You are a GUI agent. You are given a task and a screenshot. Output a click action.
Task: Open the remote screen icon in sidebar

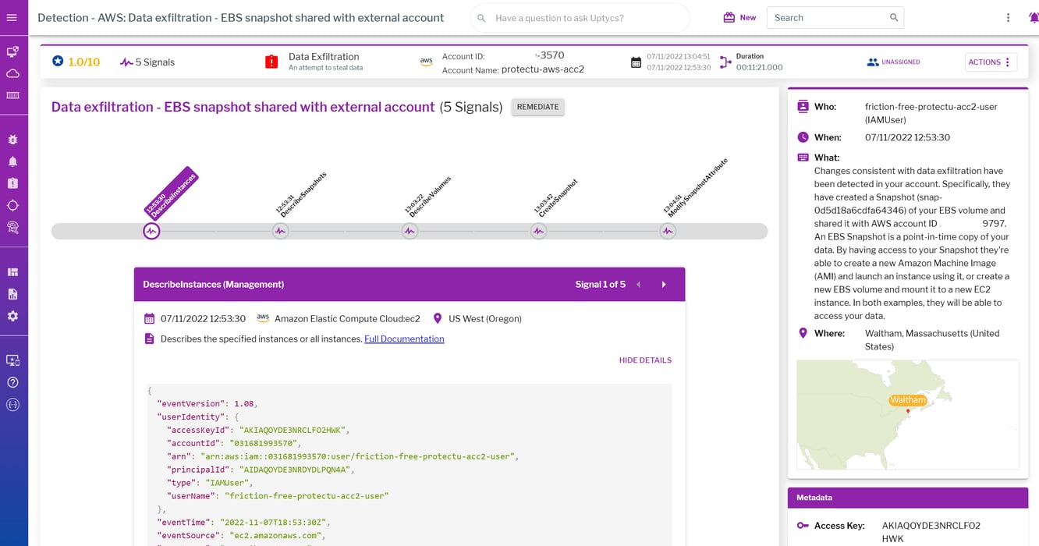pos(12,360)
